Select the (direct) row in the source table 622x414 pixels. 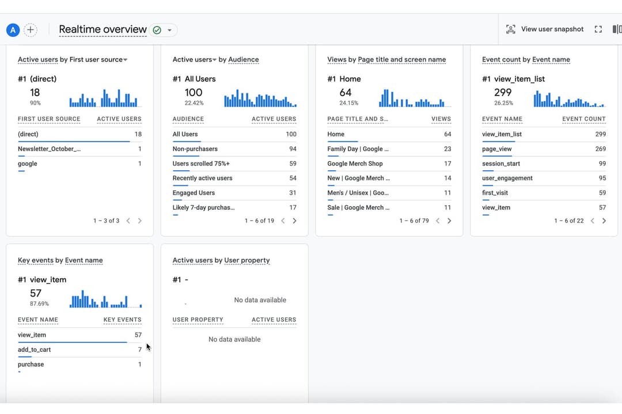coord(79,135)
